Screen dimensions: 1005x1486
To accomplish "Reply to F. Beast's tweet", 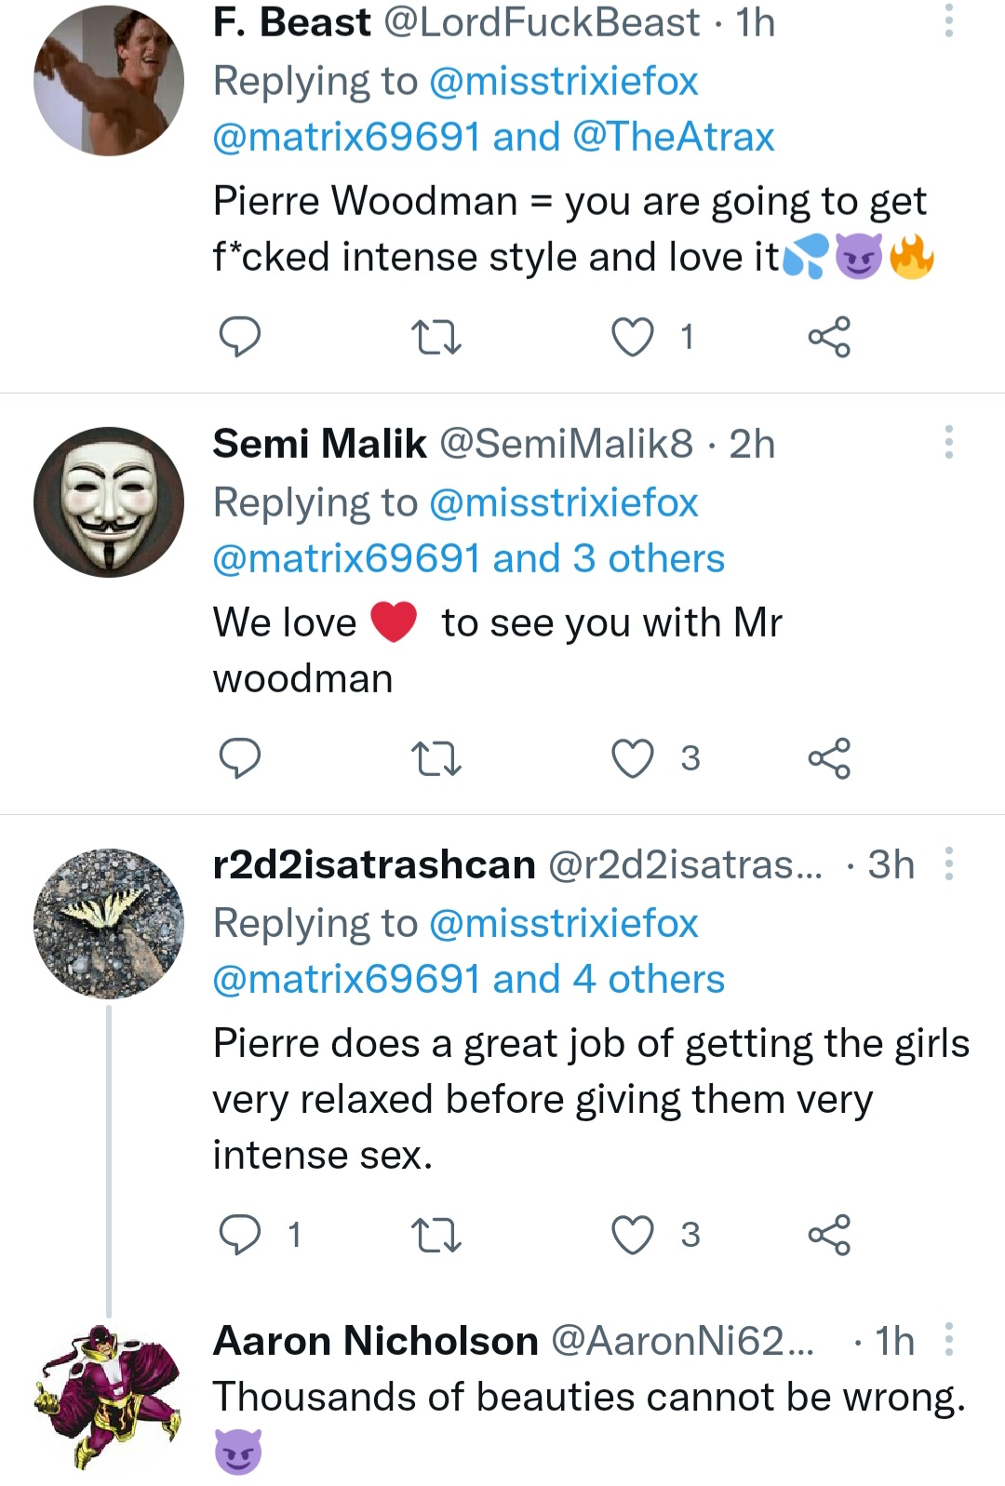I will click(239, 337).
